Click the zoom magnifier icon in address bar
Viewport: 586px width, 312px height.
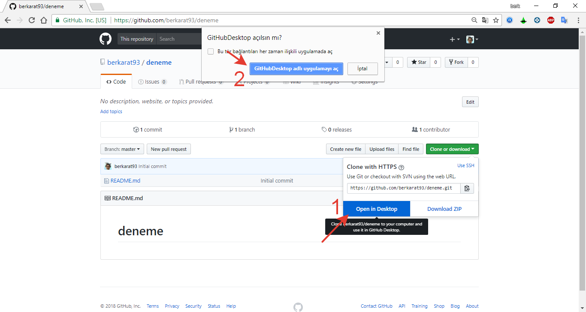pos(474,20)
